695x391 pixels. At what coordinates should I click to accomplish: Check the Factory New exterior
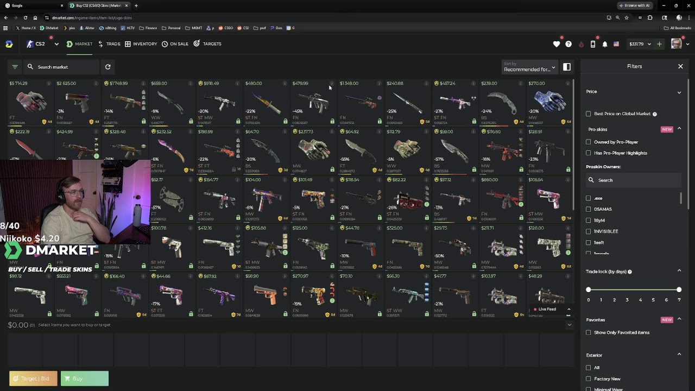(x=589, y=379)
